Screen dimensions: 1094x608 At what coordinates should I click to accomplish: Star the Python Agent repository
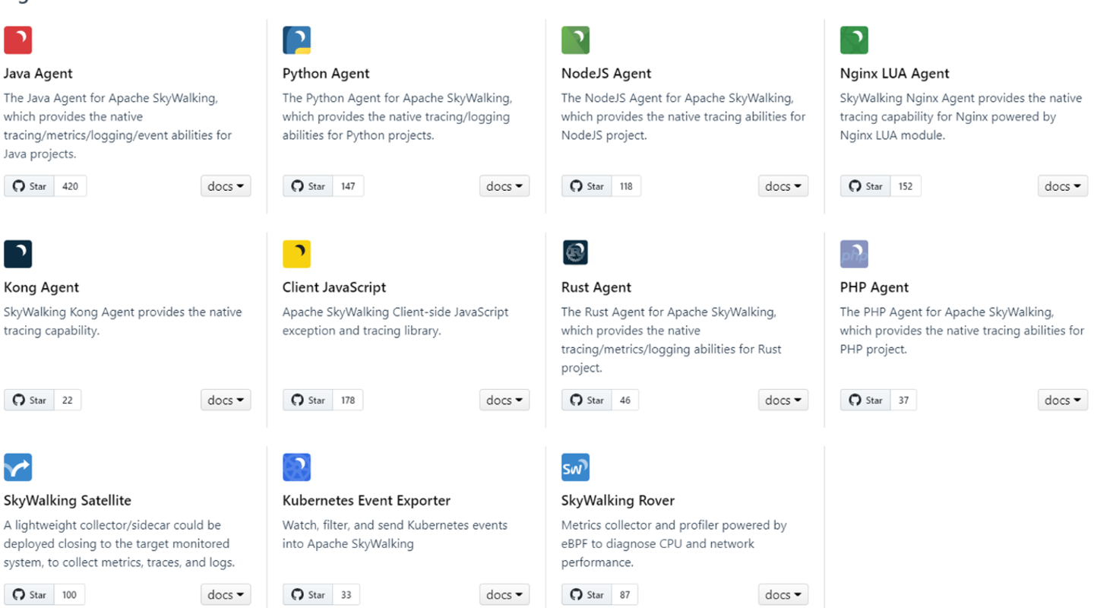click(308, 186)
